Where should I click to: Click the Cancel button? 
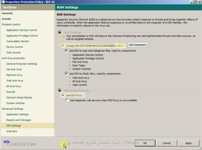click(167, 143)
